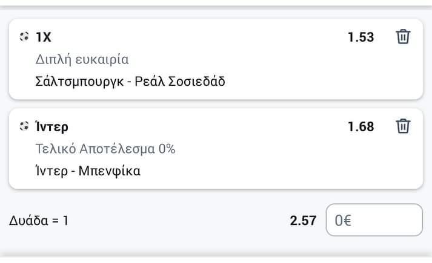Viewport: 432px width, 263px height.
Task: Click the Δυάδα = 1 label
Action: (39, 221)
